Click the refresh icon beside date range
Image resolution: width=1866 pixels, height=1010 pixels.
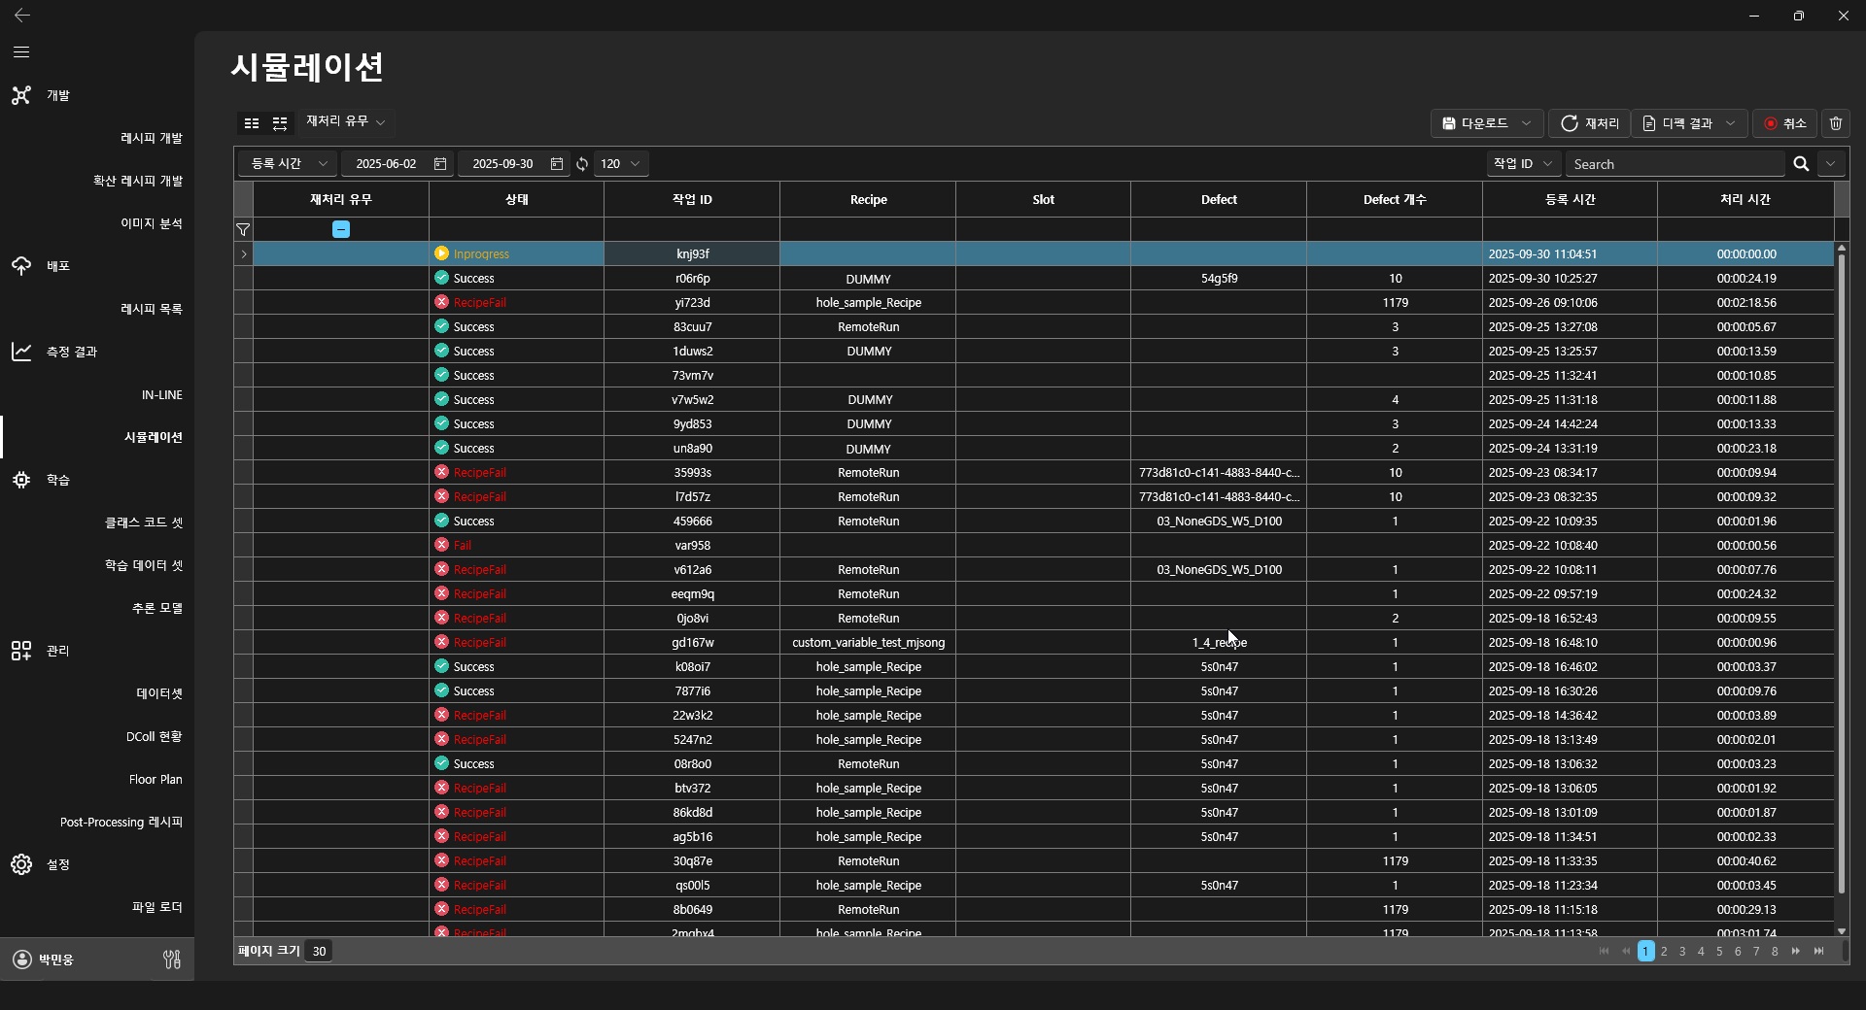(582, 164)
